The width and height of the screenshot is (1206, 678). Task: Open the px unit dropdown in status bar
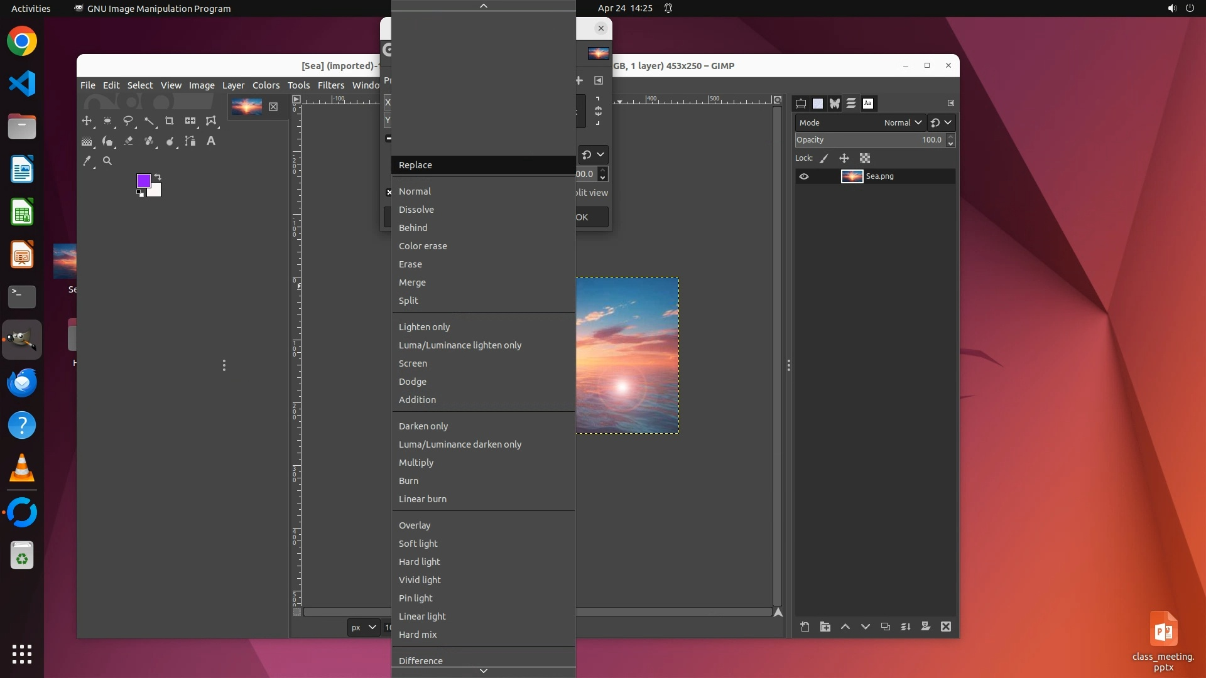[363, 627]
